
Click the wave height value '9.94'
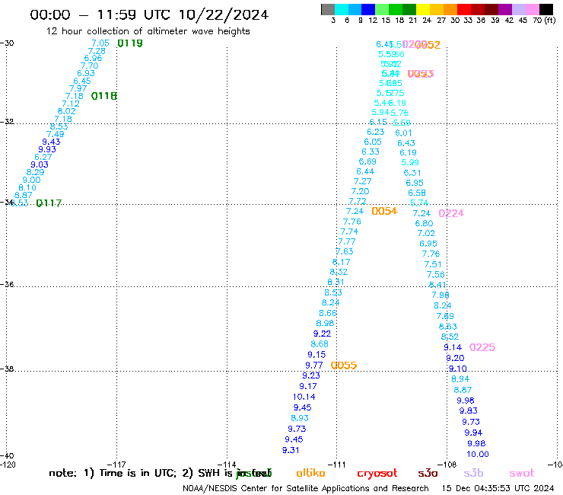[473, 433]
